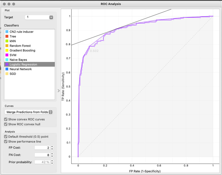Open the Target dropdown
The width and height of the screenshot is (222, 175).
pos(39,17)
